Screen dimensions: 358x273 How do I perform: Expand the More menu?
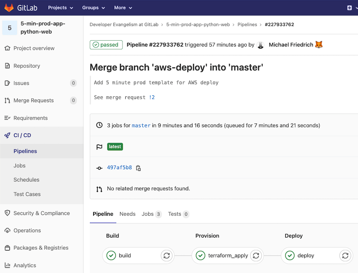[x=122, y=7]
